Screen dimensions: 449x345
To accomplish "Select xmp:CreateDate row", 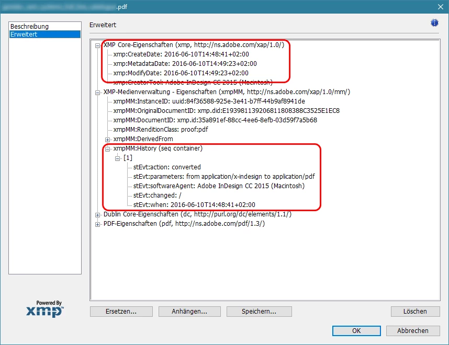I will pyautogui.click(x=181, y=54).
